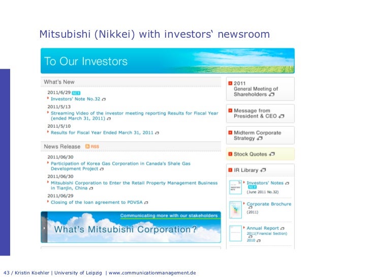Image resolution: width=370 pixels, height=278 pixels.
Task: Click the red square icon beside Midterm Corporate Strategy
Action: [230, 132]
